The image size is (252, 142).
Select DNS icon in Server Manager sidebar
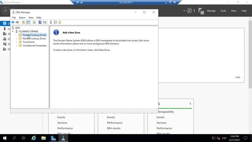pos(5,39)
